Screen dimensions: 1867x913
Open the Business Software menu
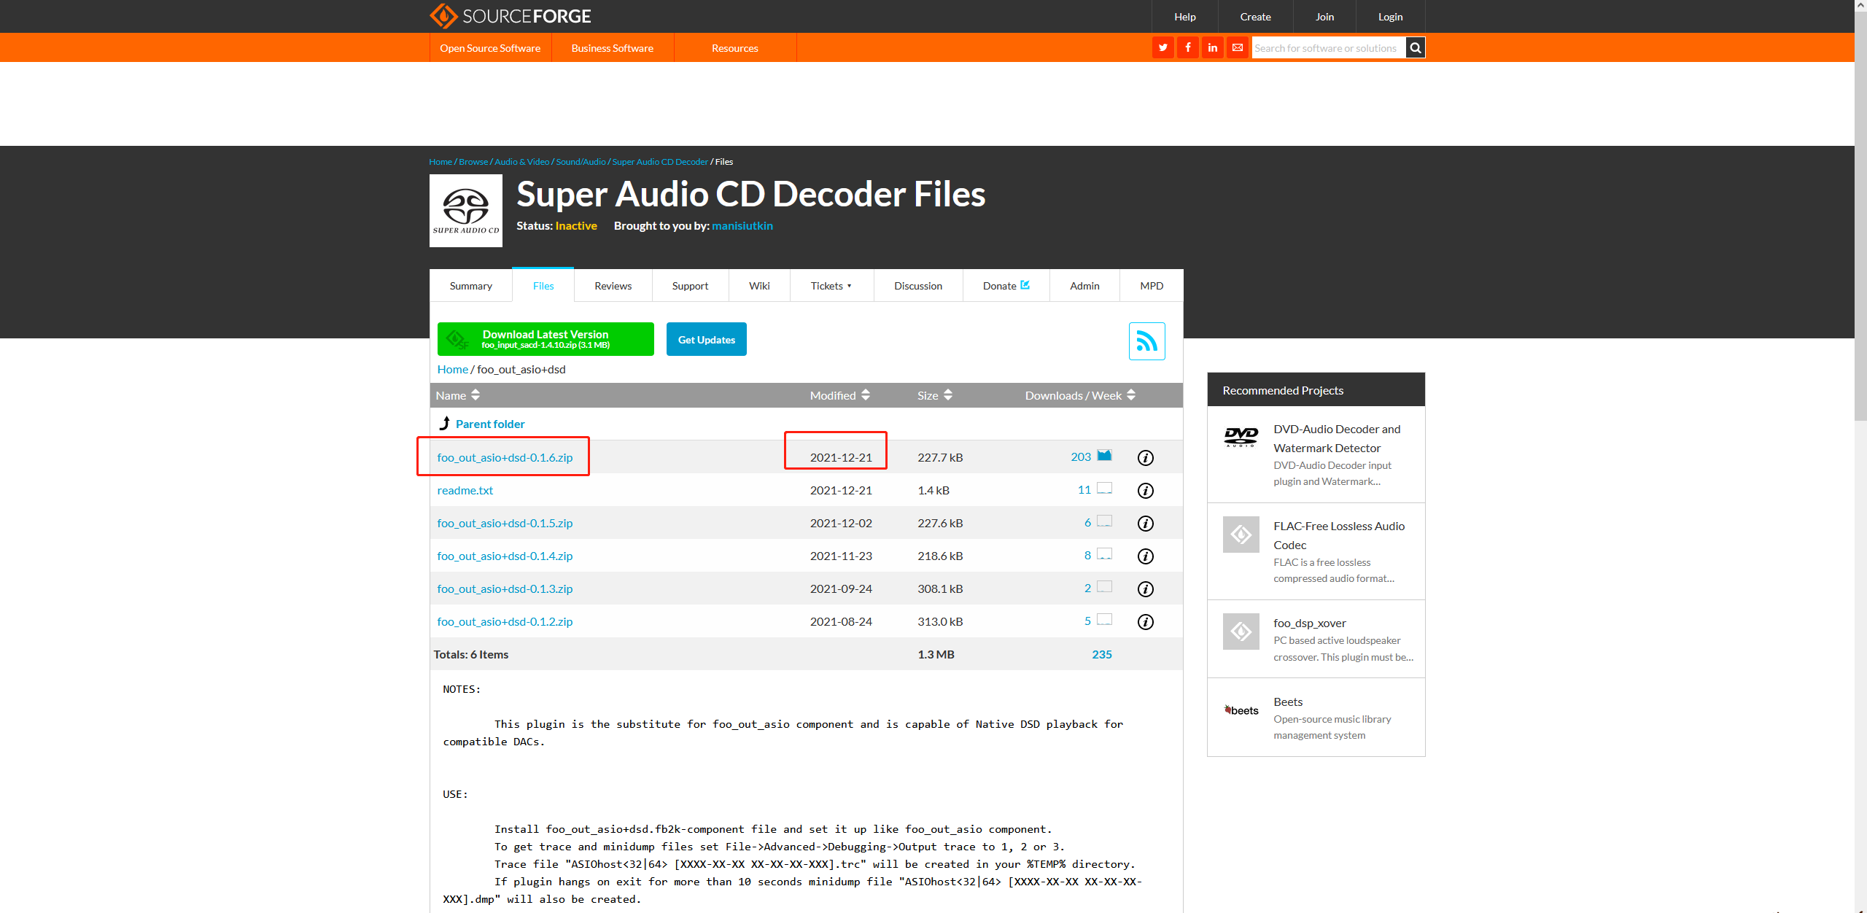613,48
